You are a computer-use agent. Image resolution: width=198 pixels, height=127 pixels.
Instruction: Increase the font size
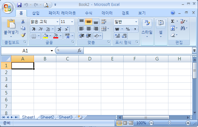coord(59,29)
